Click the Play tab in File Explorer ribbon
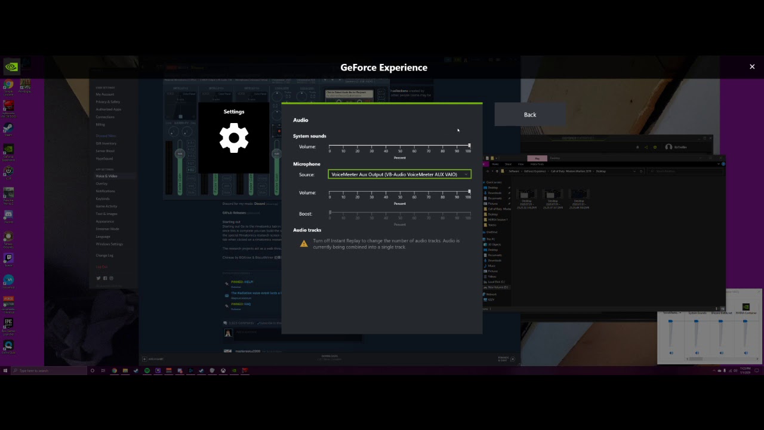Screen dimensions: 764x430 click(537, 158)
